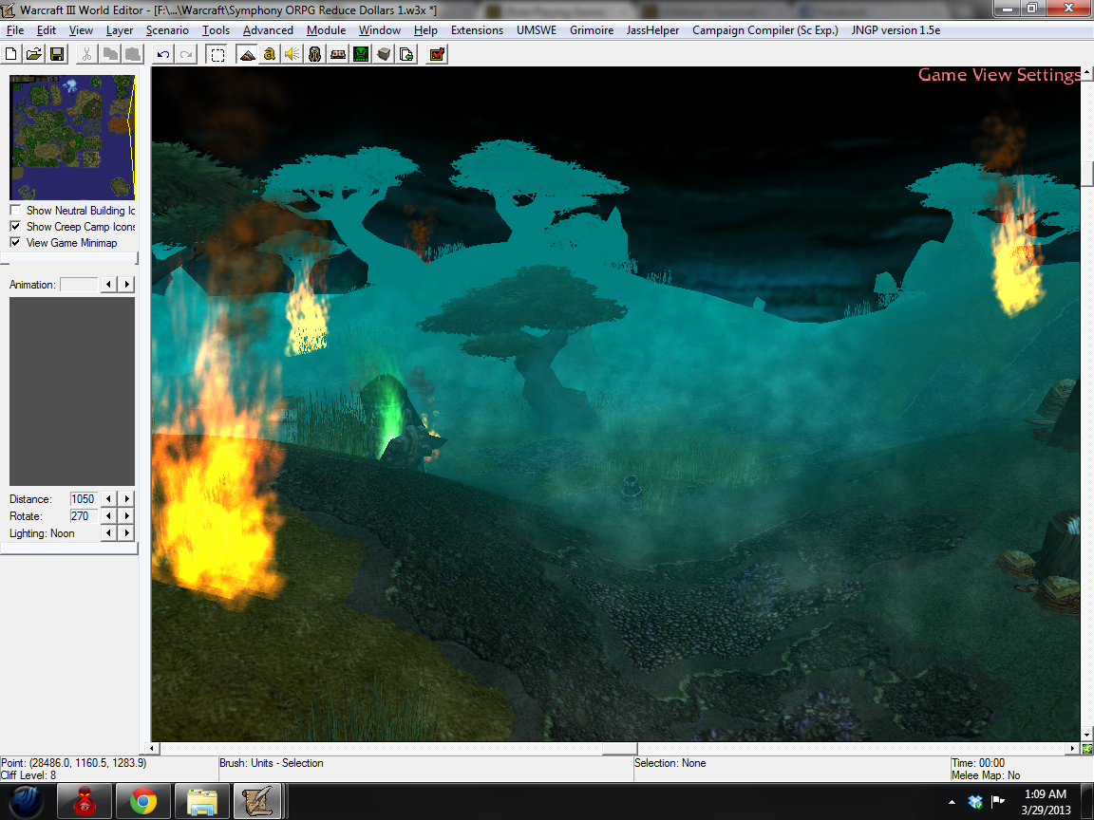Open the AI Editor green face icon

pyautogui.click(x=361, y=54)
